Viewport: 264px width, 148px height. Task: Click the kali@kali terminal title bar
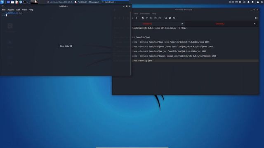pyautogui.click(x=64, y=6)
